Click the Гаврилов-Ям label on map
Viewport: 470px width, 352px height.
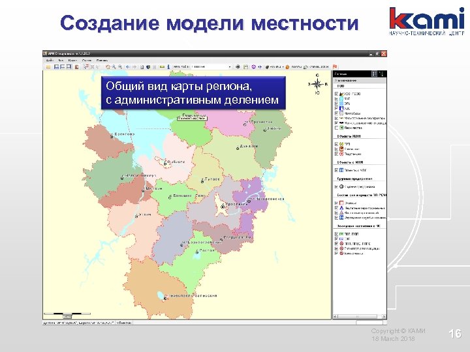[x=238, y=237]
